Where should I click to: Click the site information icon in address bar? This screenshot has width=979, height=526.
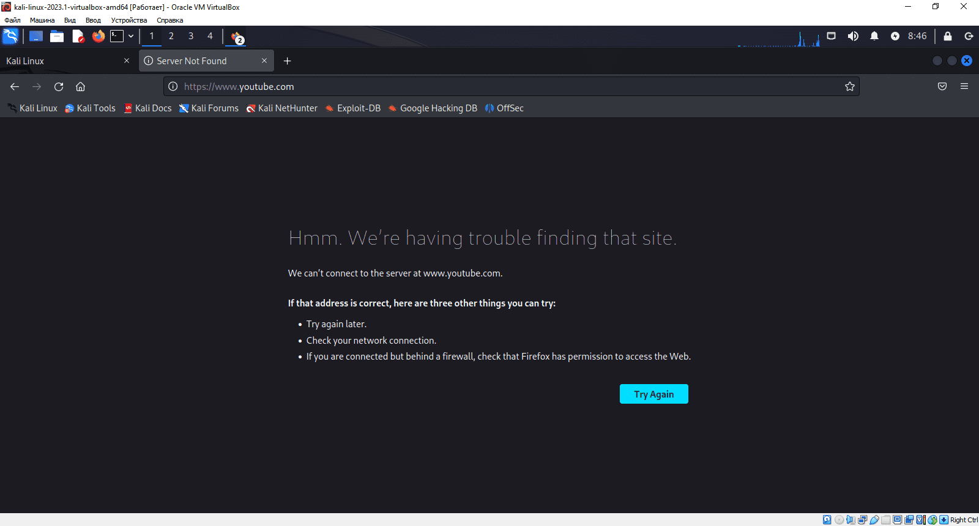tap(173, 87)
